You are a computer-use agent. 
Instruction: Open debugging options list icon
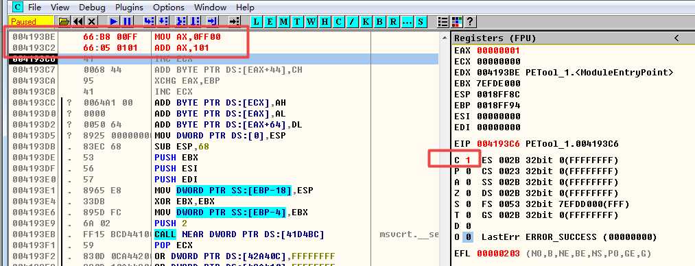click(443, 21)
